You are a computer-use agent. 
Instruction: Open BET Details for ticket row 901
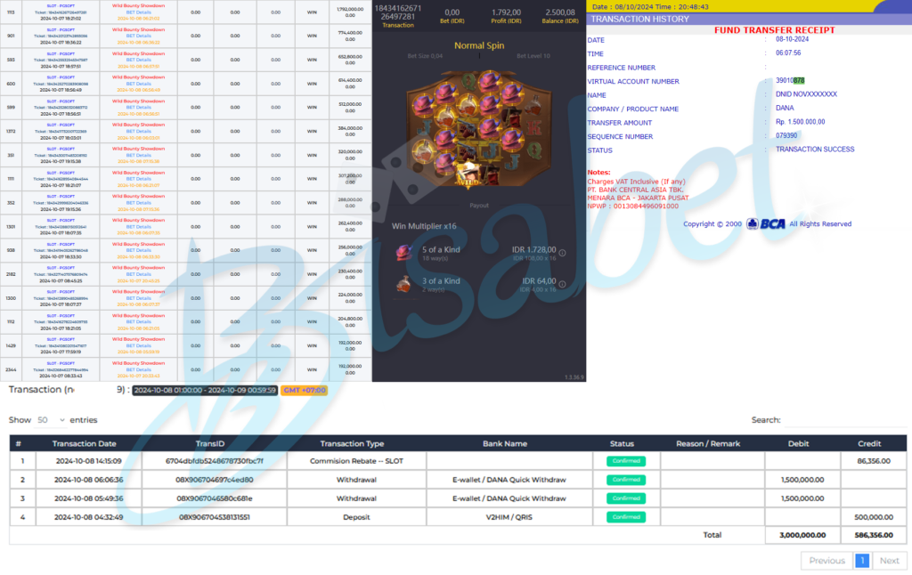pos(138,36)
